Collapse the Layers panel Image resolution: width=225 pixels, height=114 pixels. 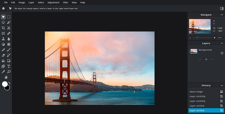pos(222,43)
